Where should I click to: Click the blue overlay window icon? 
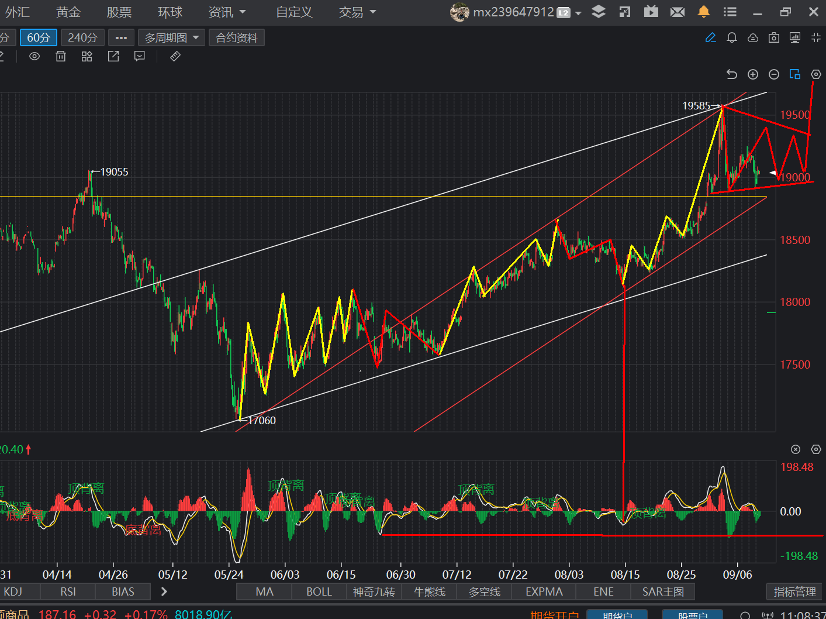(x=795, y=74)
